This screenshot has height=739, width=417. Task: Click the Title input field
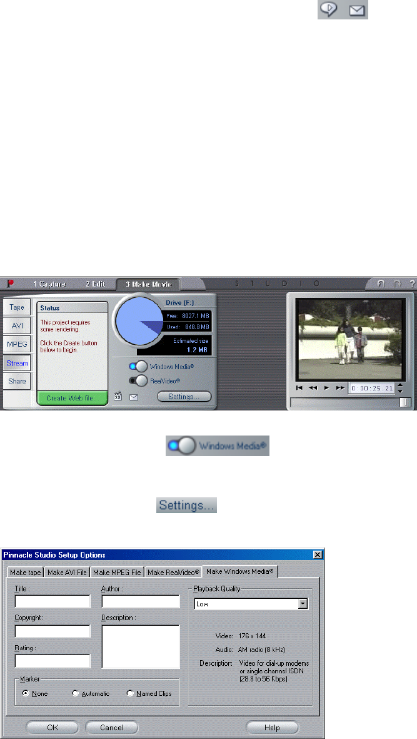coord(53,601)
